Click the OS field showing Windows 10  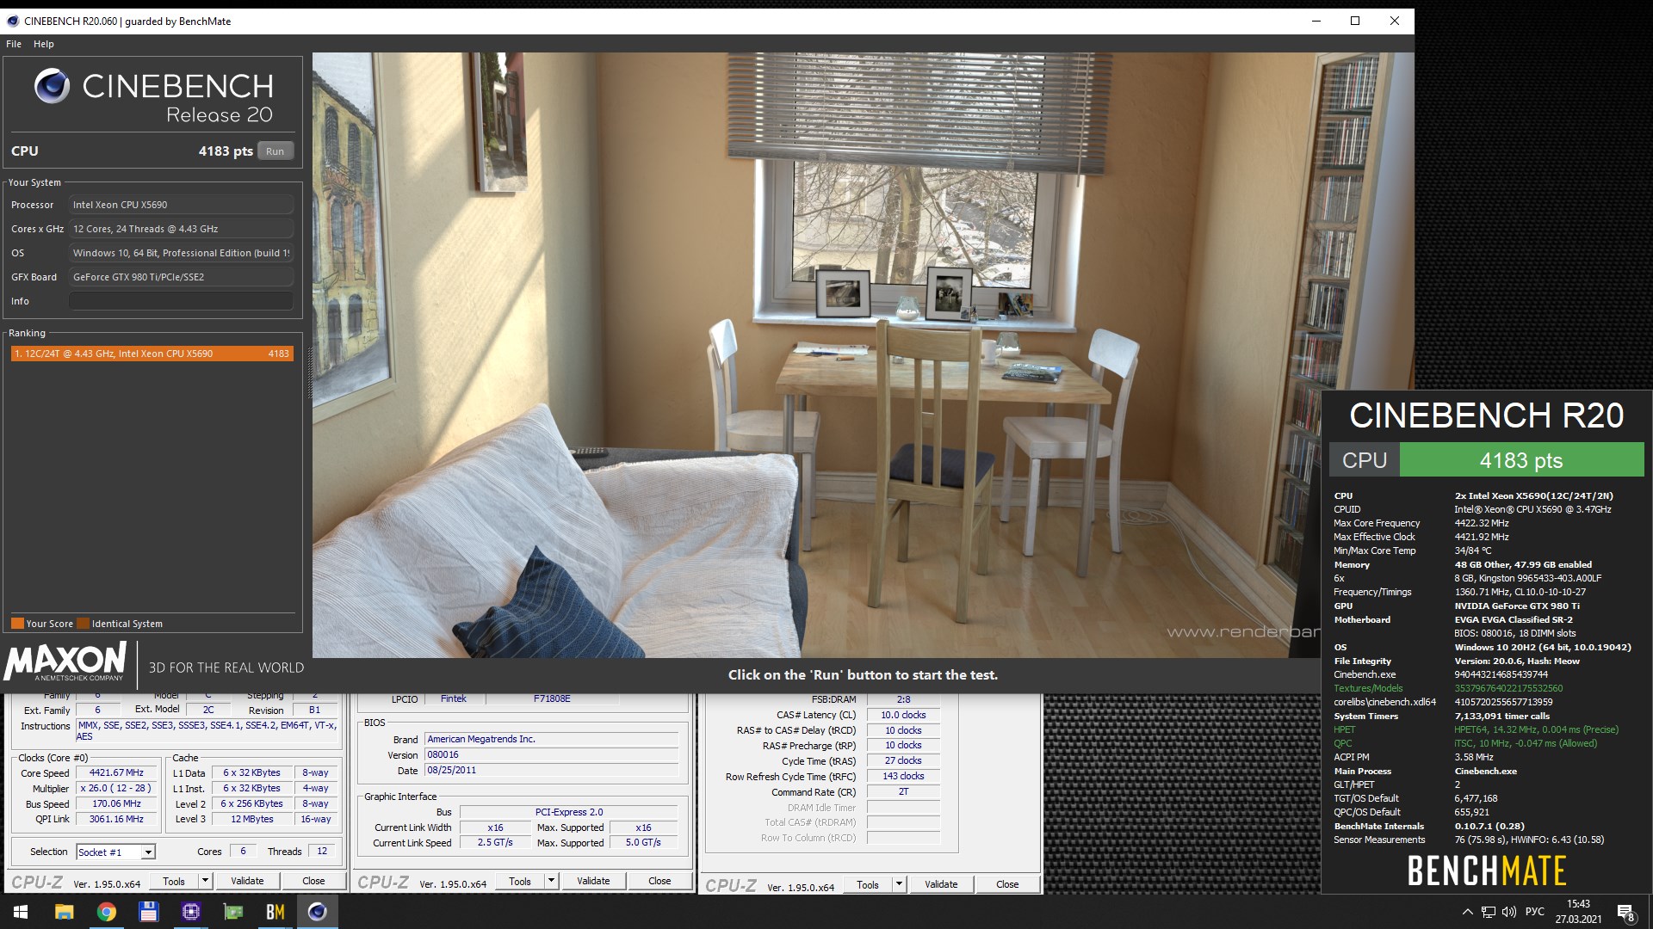181,253
